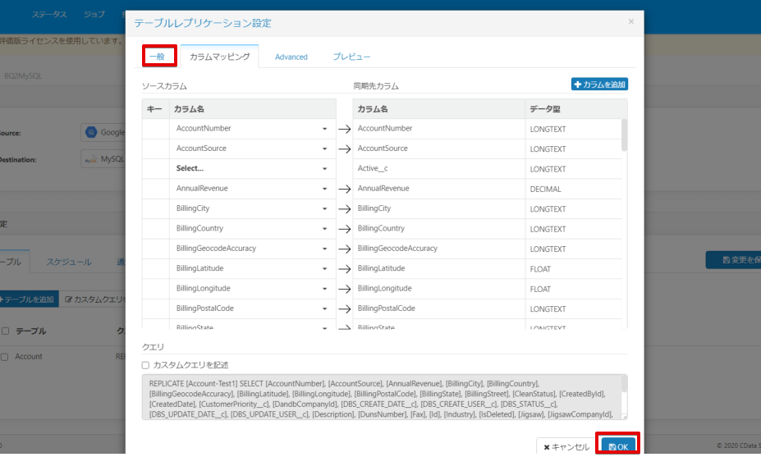Click the column mapping table scrollbar
Screen dimensions: 761x457
624,135
